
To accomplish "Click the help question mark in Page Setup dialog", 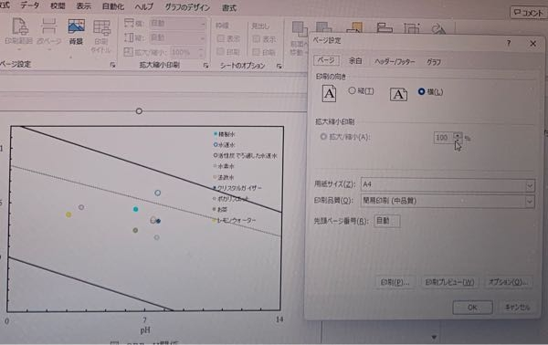I will point(509,43).
